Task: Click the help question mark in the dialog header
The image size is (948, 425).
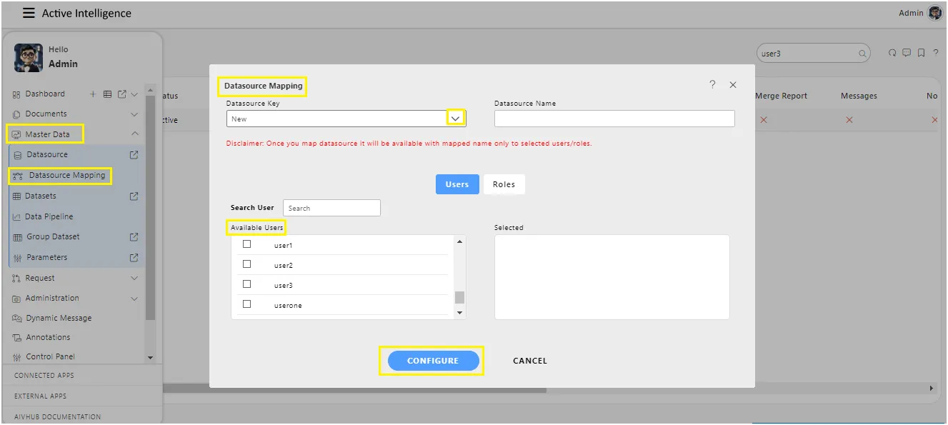Action: 712,84
